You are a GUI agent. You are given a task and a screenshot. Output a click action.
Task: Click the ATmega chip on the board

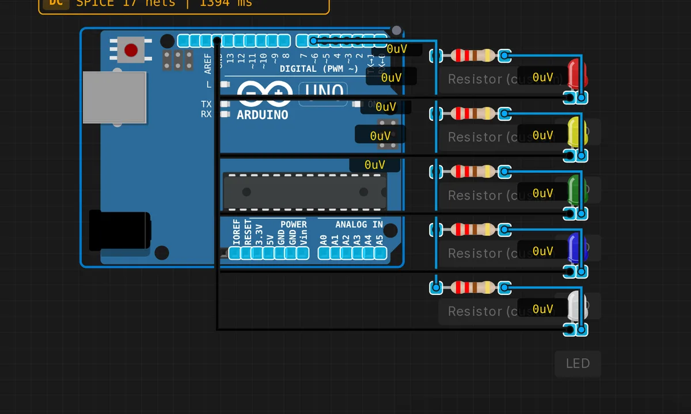[x=305, y=192]
